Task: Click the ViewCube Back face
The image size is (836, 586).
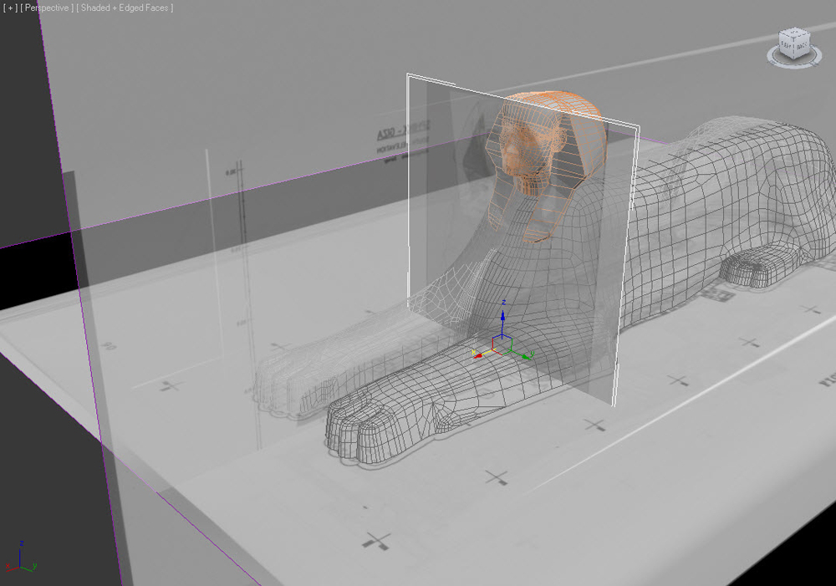Action: 802,48
